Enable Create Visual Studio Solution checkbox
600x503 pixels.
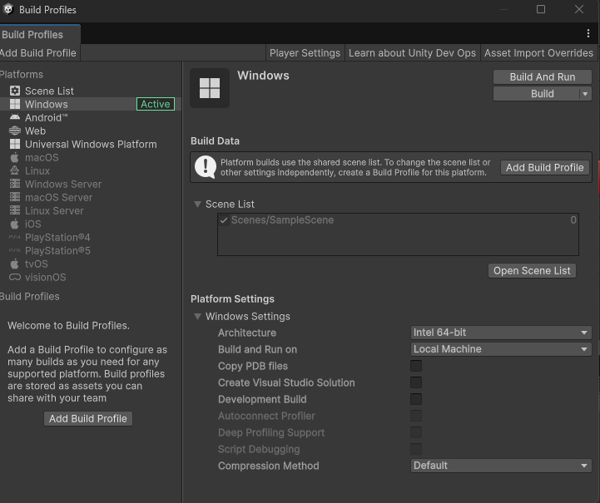(x=416, y=382)
